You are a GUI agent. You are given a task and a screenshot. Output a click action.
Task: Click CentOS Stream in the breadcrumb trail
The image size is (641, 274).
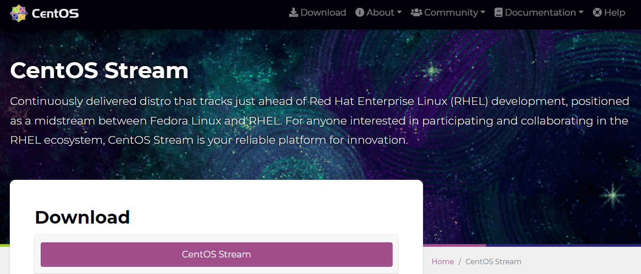tap(493, 262)
